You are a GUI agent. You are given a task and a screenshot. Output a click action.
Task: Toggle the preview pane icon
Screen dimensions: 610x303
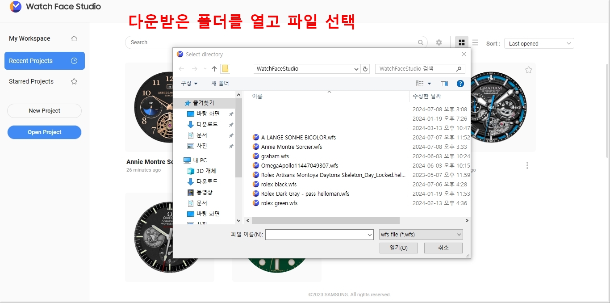pos(444,84)
